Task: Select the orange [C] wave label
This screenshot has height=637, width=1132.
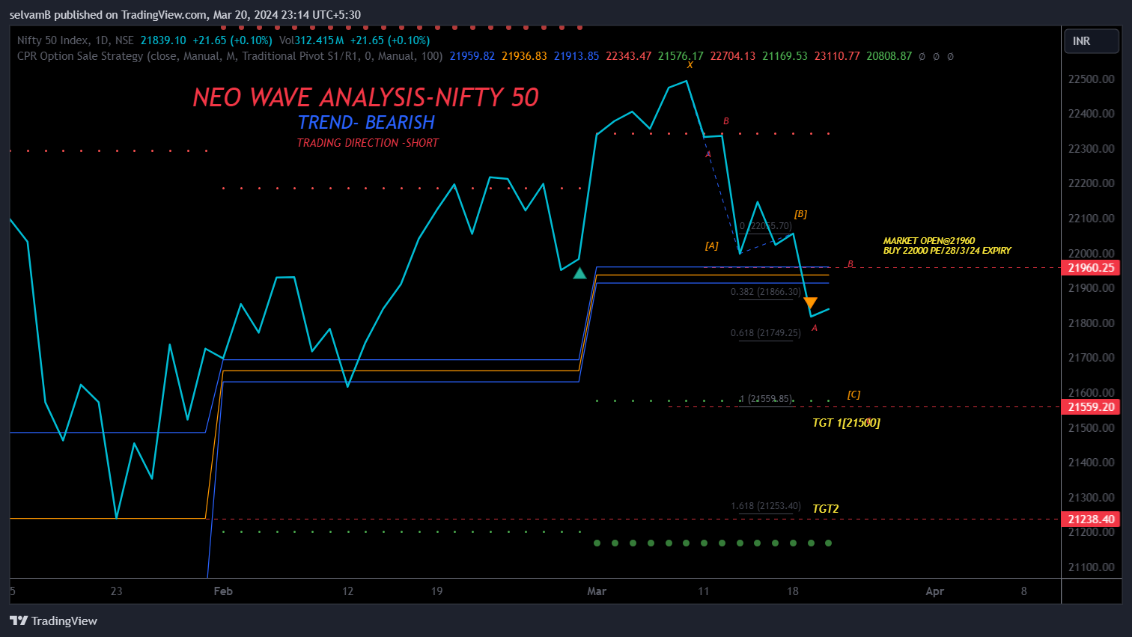Action: click(x=853, y=394)
